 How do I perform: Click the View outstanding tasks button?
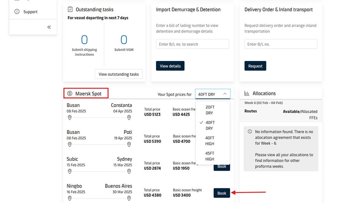pyautogui.click(x=118, y=74)
